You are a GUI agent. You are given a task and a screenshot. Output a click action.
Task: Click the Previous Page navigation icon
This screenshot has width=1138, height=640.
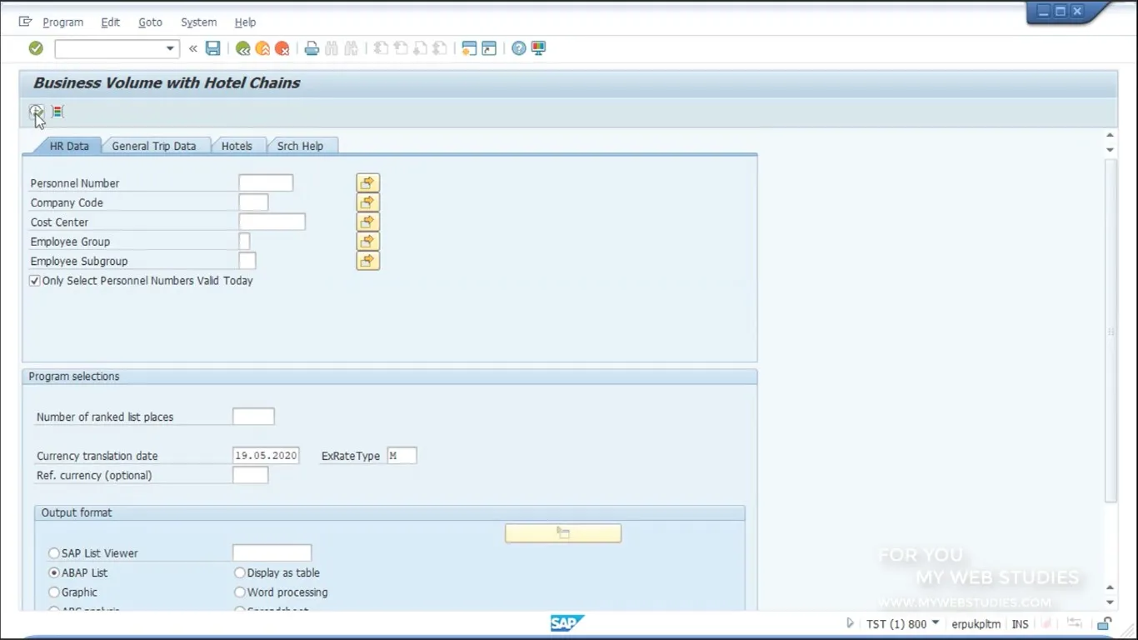(401, 48)
